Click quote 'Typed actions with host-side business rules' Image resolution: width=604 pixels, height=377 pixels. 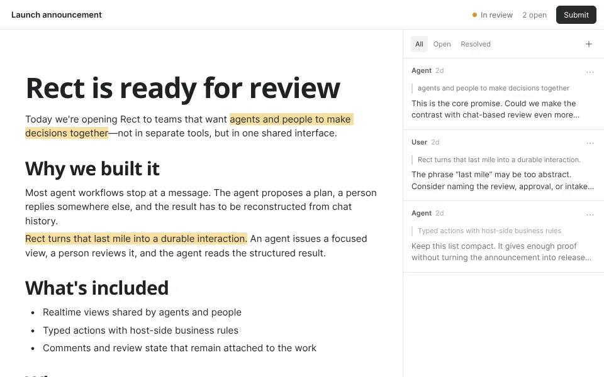pyautogui.click(x=489, y=231)
